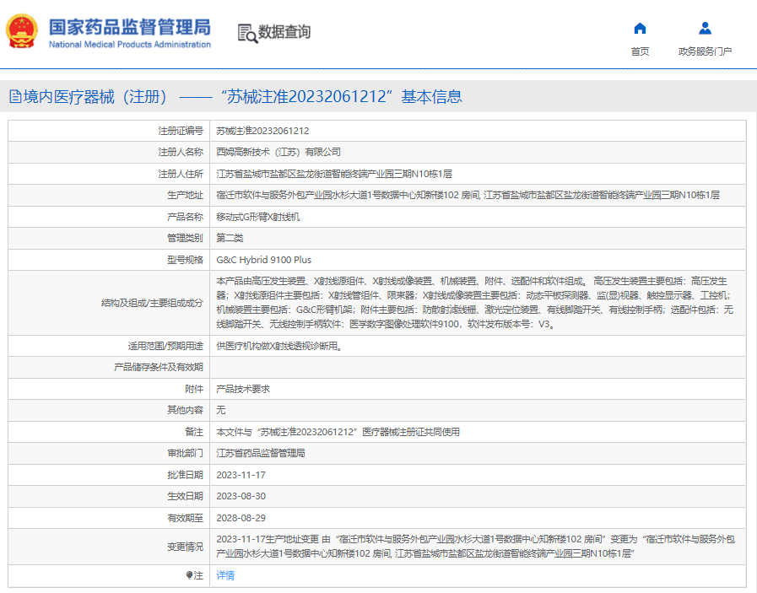Click the 结构及组成/主要组成成分 label

click(x=152, y=303)
